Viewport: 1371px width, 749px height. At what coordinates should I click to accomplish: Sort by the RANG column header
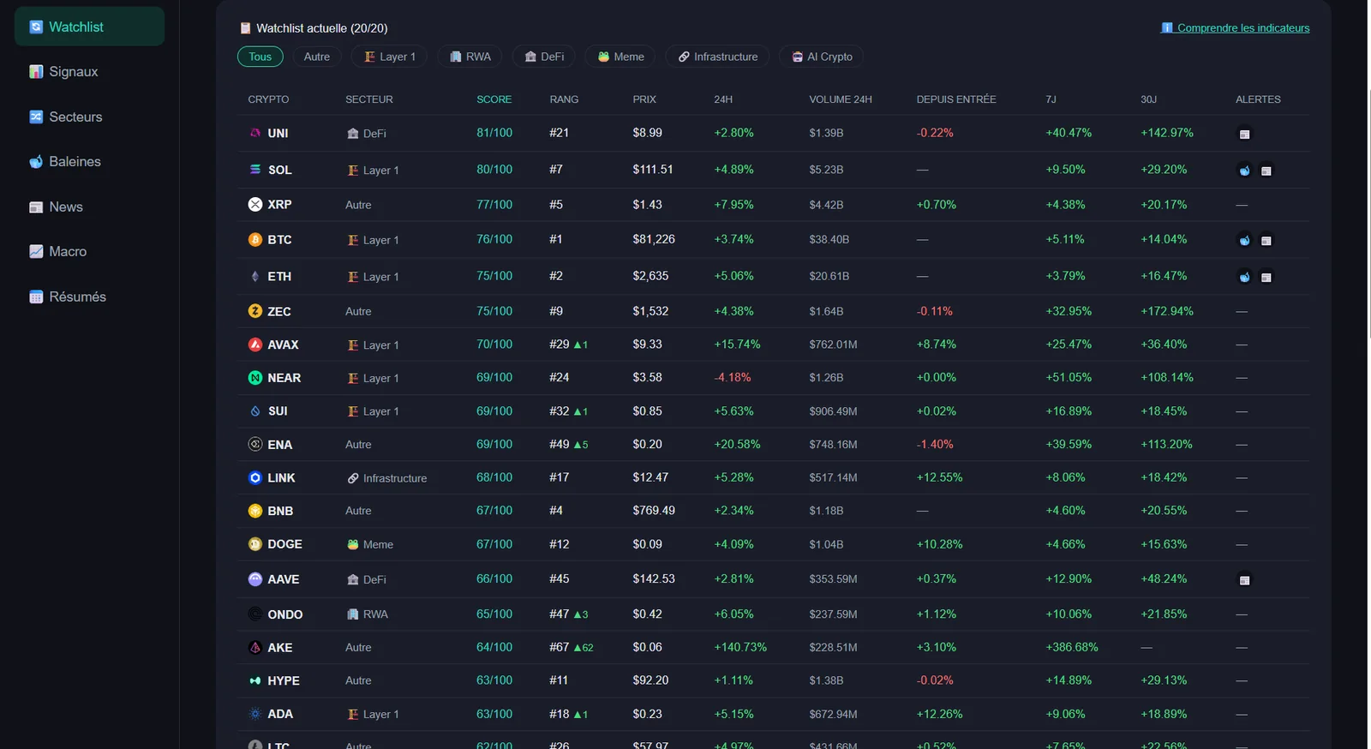(564, 99)
